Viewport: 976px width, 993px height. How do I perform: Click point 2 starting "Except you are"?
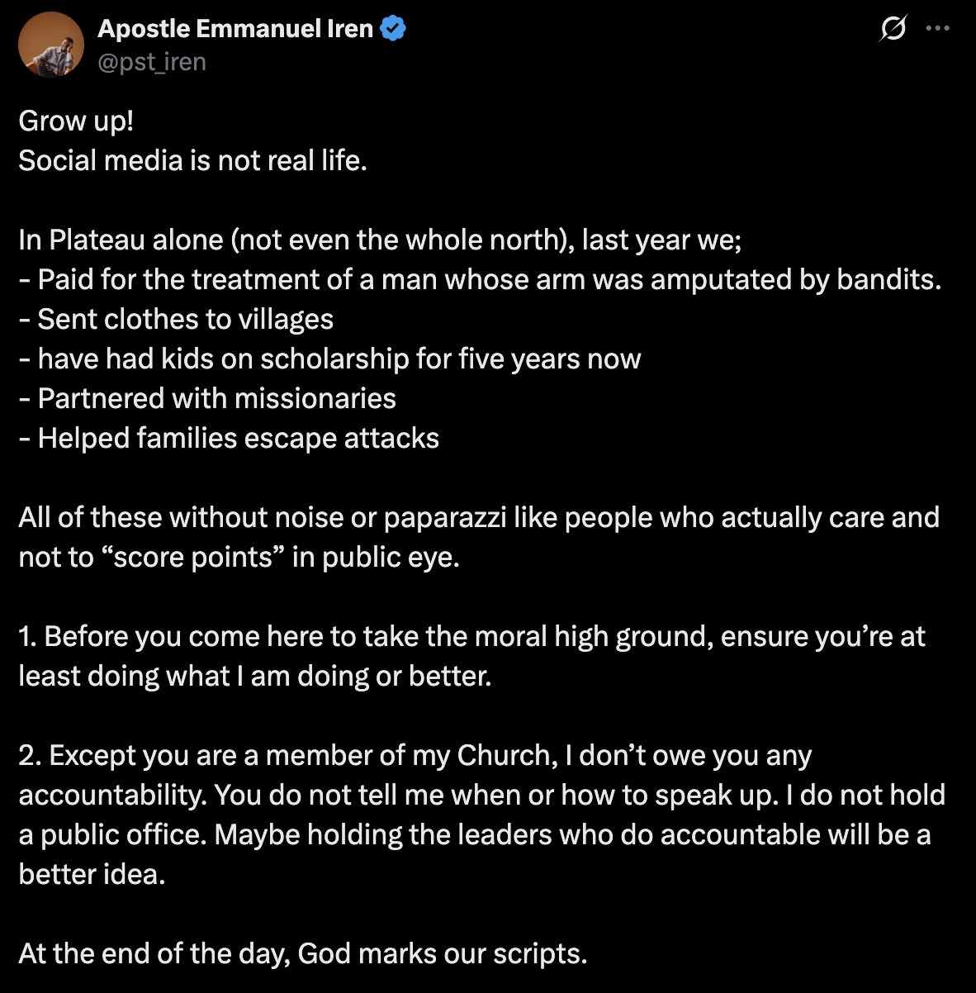pyautogui.click(x=415, y=756)
